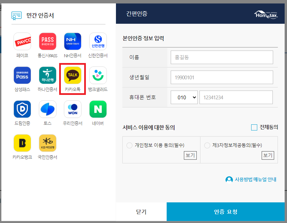
Task: Click 보기 for third-party info consent
Action: point(268,155)
